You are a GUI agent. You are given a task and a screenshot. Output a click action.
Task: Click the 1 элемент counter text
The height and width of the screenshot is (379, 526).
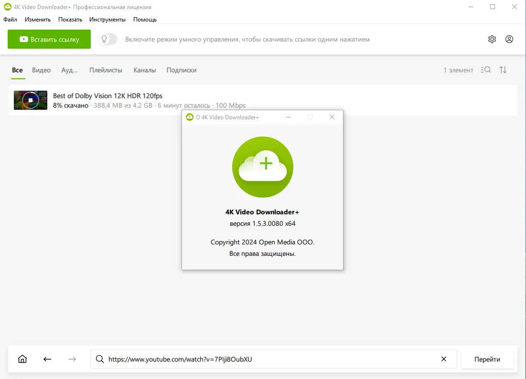458,70
